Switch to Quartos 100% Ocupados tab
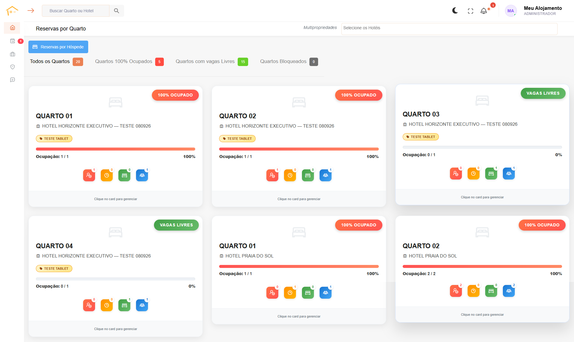Screen dimensions: 574x342 [129, 62]
